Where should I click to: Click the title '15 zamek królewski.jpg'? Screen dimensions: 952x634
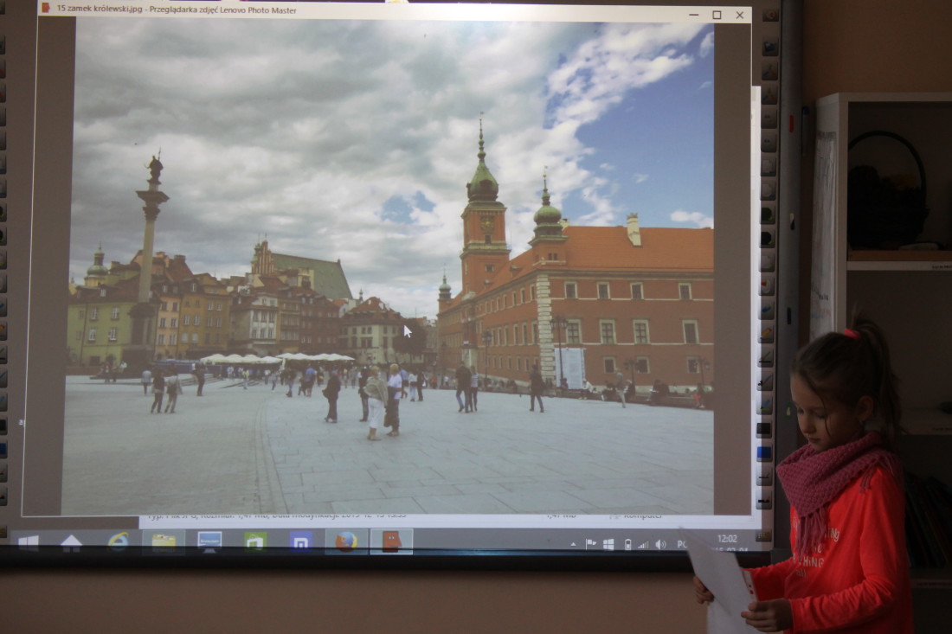click(x=99, y=9)
